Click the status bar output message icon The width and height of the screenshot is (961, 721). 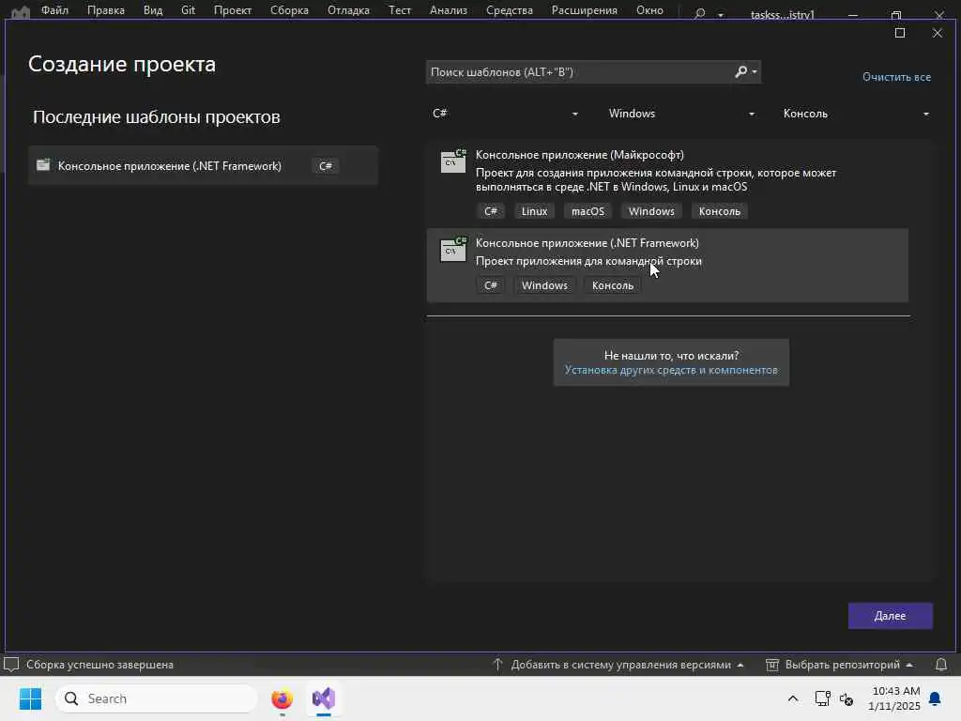[x=11, y=665]
